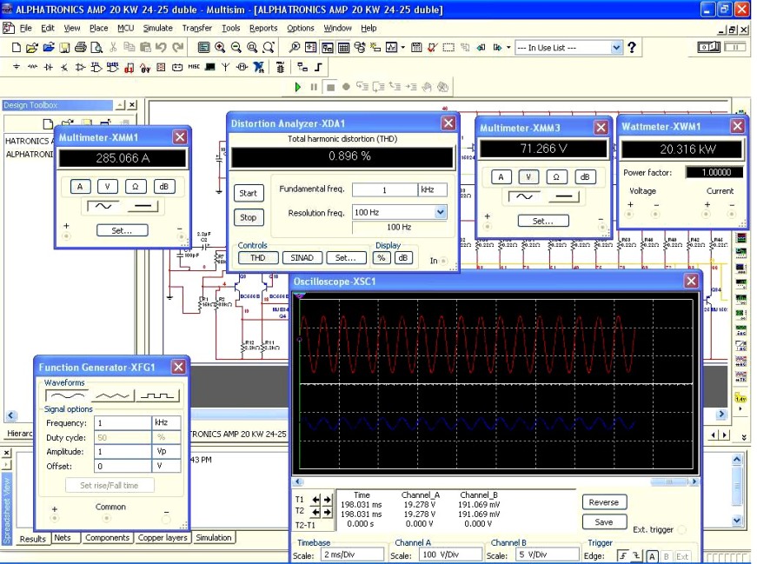Open the Simulate menu

tap(157, 28)
